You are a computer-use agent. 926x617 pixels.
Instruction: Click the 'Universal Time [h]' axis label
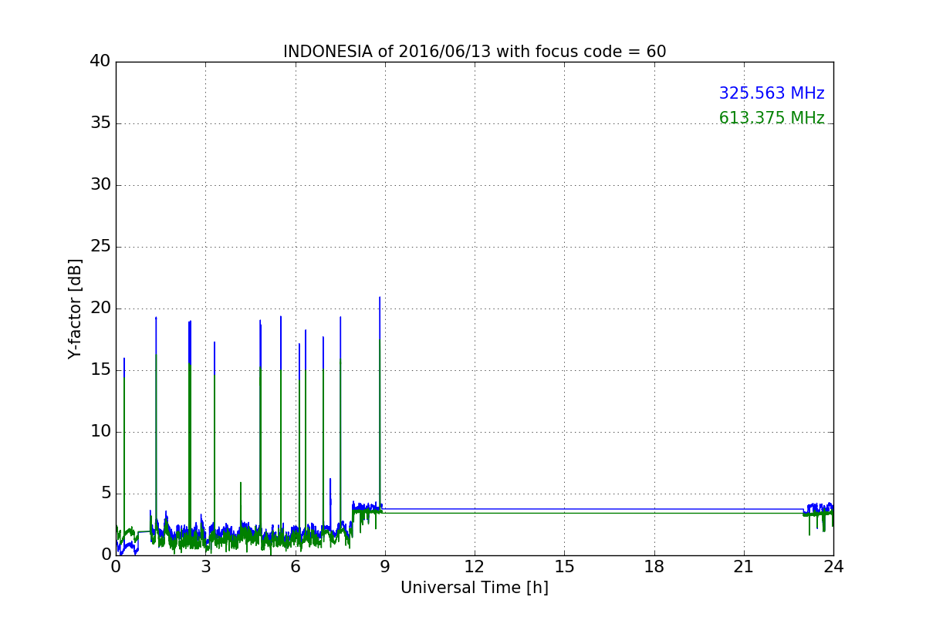[x=475, y=588]
